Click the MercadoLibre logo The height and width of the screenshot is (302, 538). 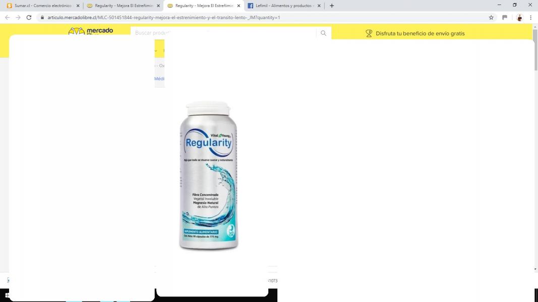[x=91, y=31]
